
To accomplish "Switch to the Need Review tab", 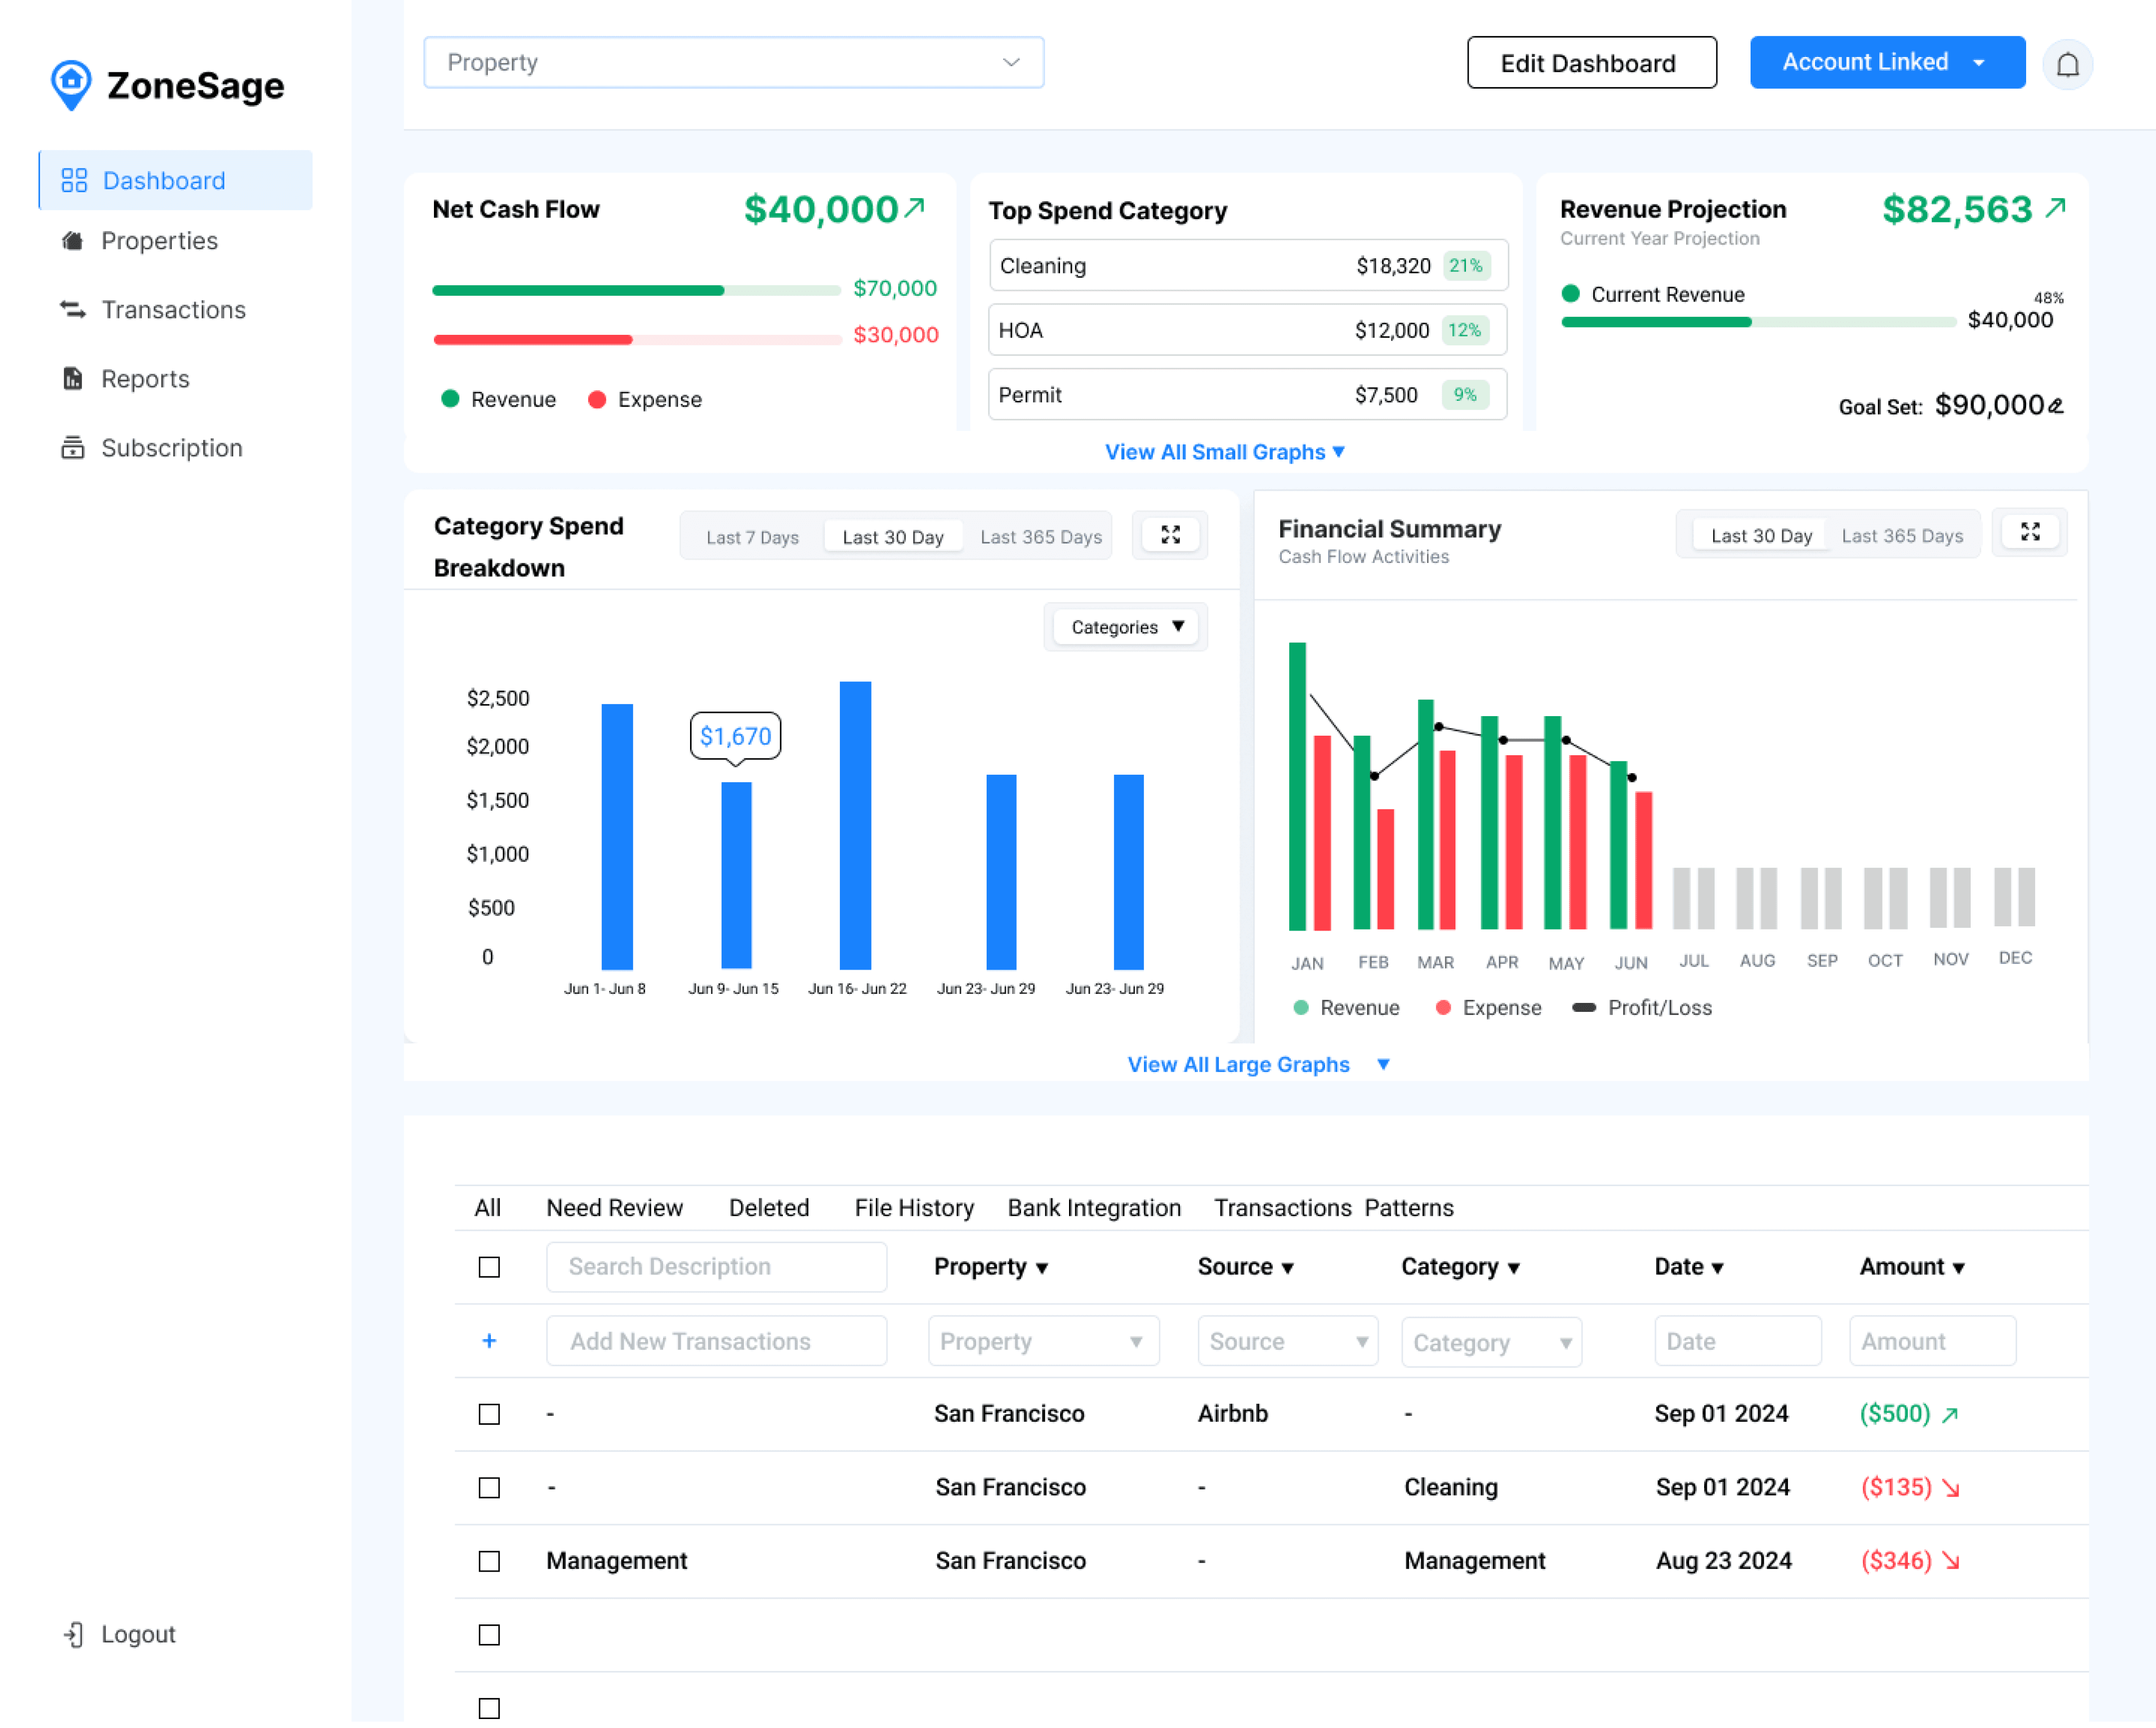I will [614, 1207].
